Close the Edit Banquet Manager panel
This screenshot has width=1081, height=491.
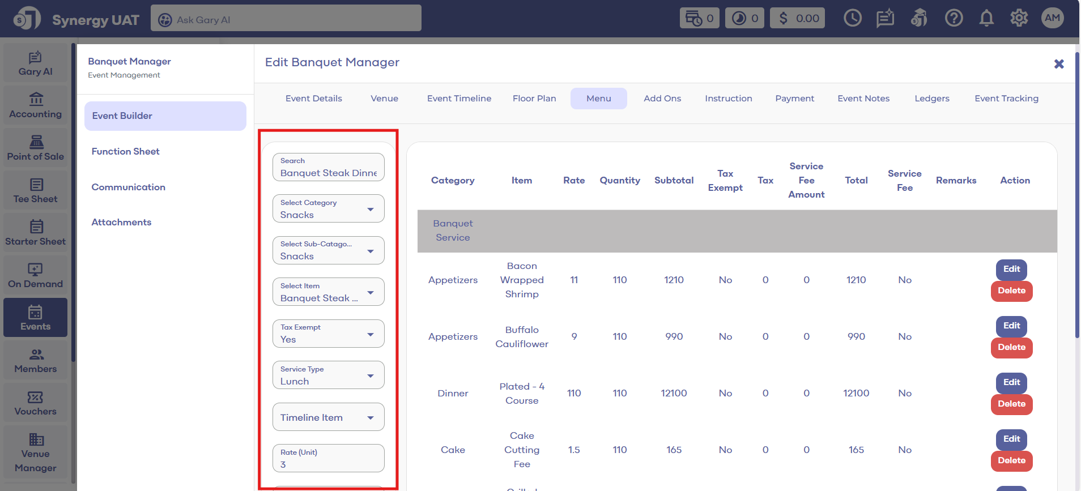1058,64
